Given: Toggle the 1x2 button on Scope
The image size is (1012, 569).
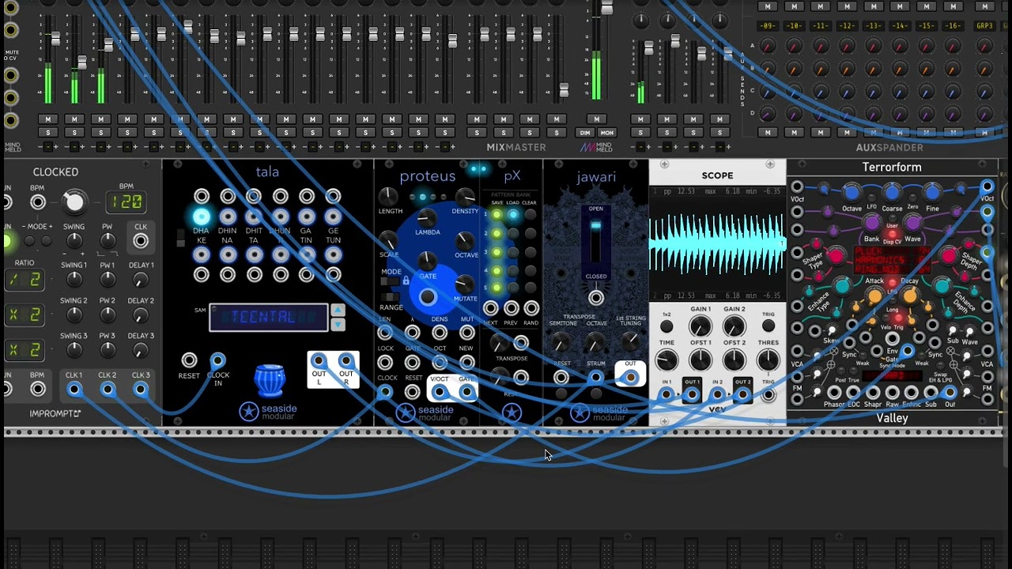Looking at the screenshot, I should 666,327.
